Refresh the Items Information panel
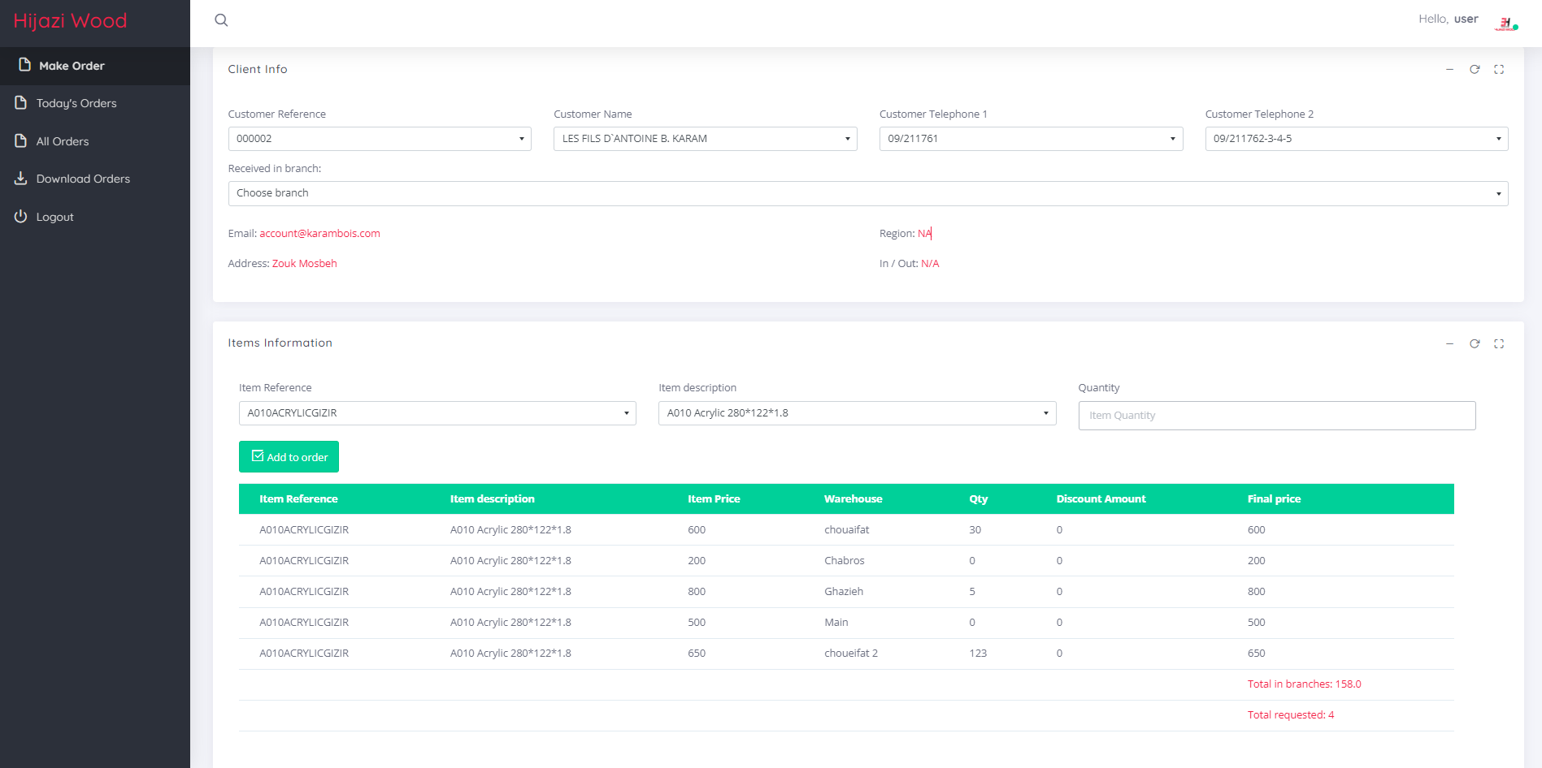 point(1474,344)
